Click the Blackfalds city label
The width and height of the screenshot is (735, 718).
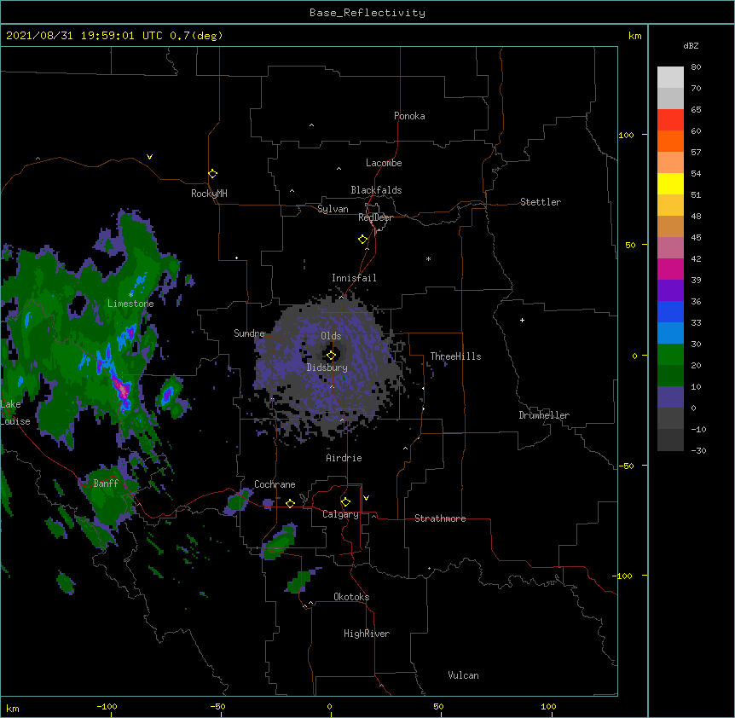coord(376,190)
